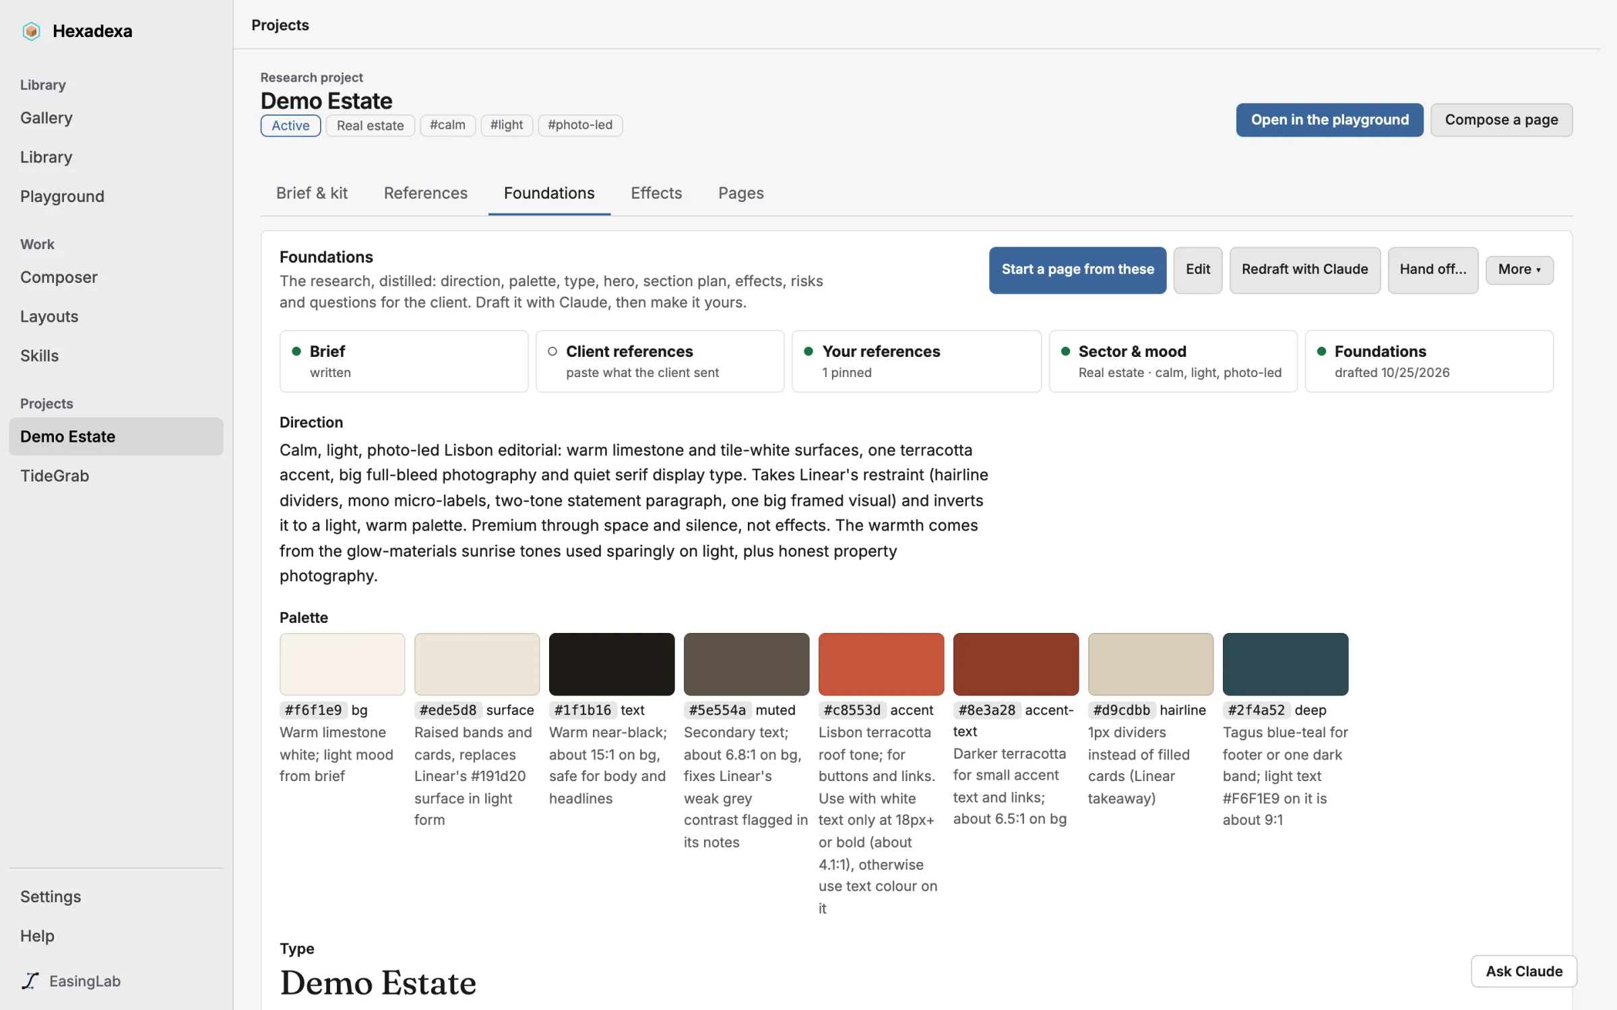Click the EasingLab curve icon

pyautogui.click(x=30, y=980)
